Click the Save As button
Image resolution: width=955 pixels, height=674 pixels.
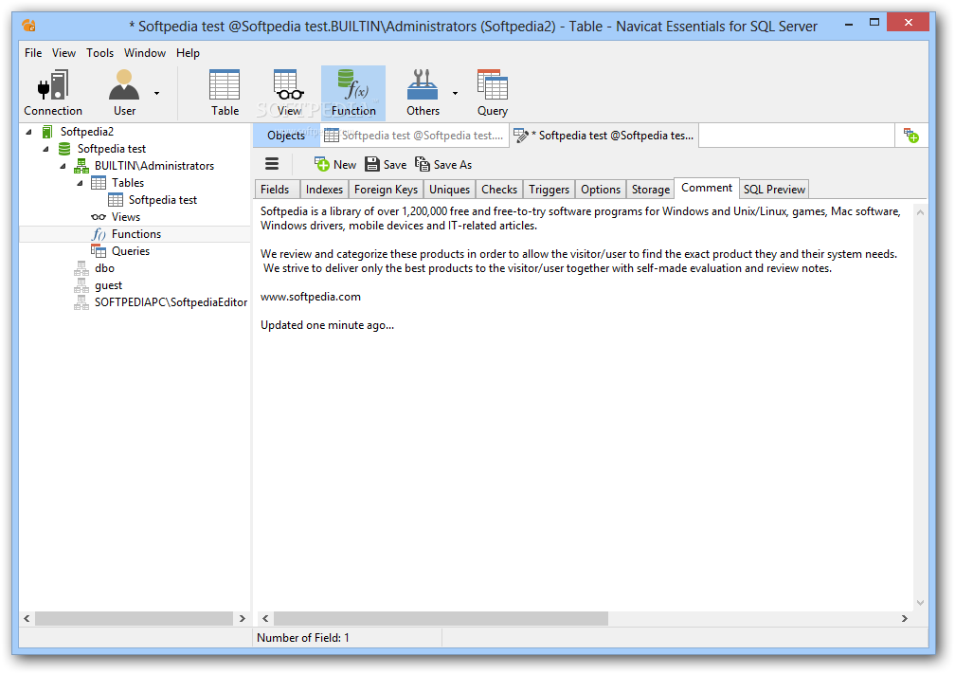pos(443,165)
